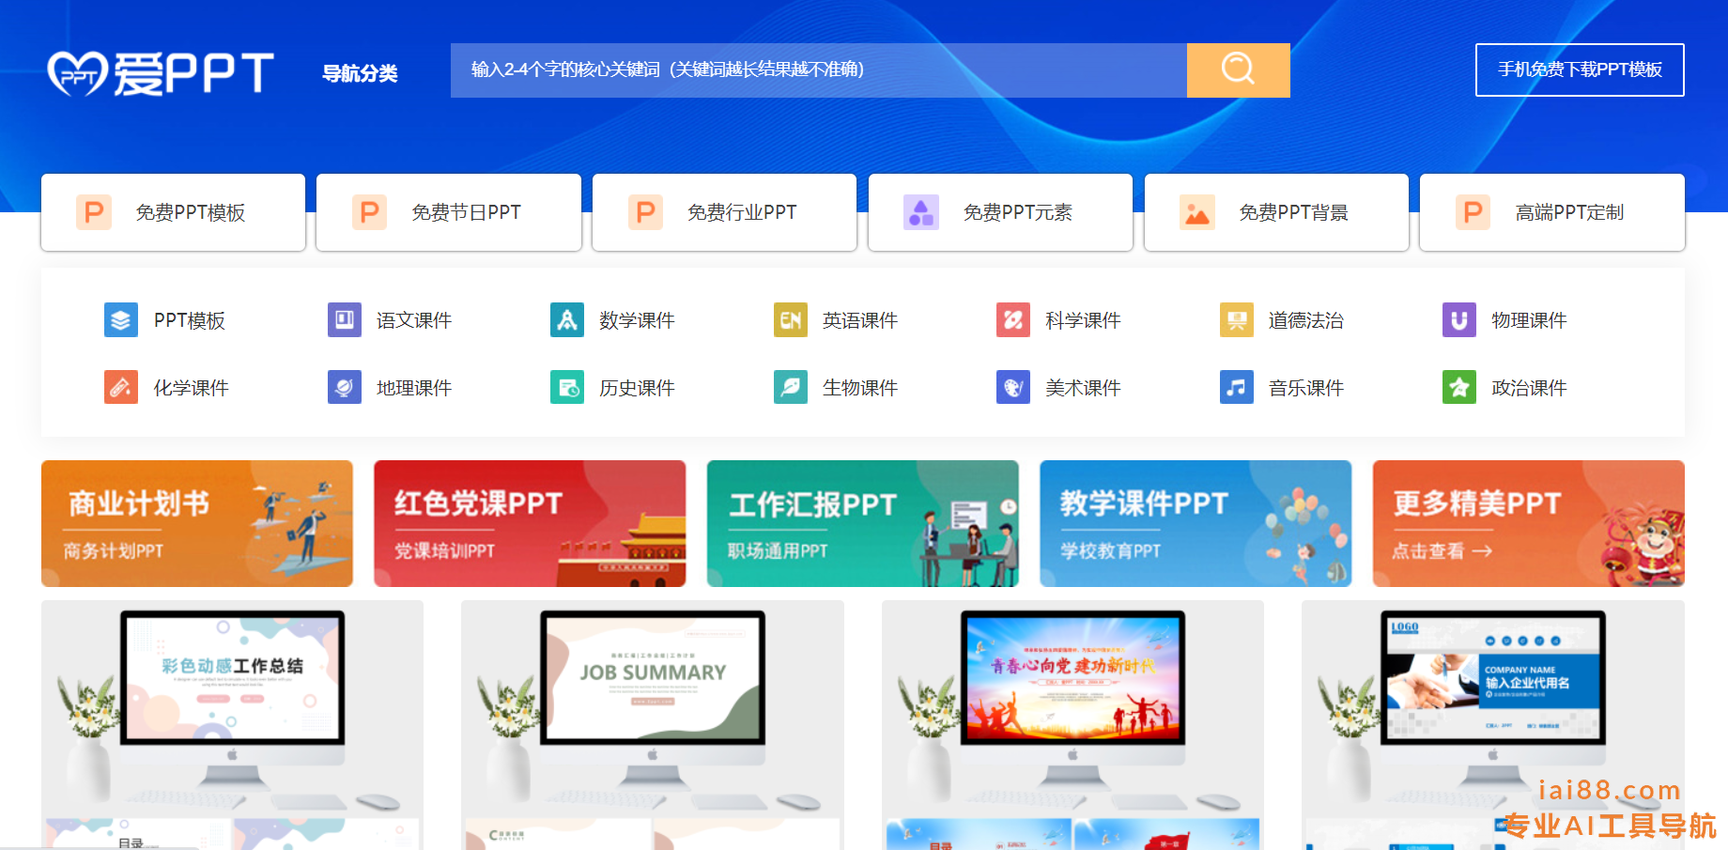Click the 美术课件 palette icon
The width and height of the screenshot is (1728, 850).
tap(1012, 386)
